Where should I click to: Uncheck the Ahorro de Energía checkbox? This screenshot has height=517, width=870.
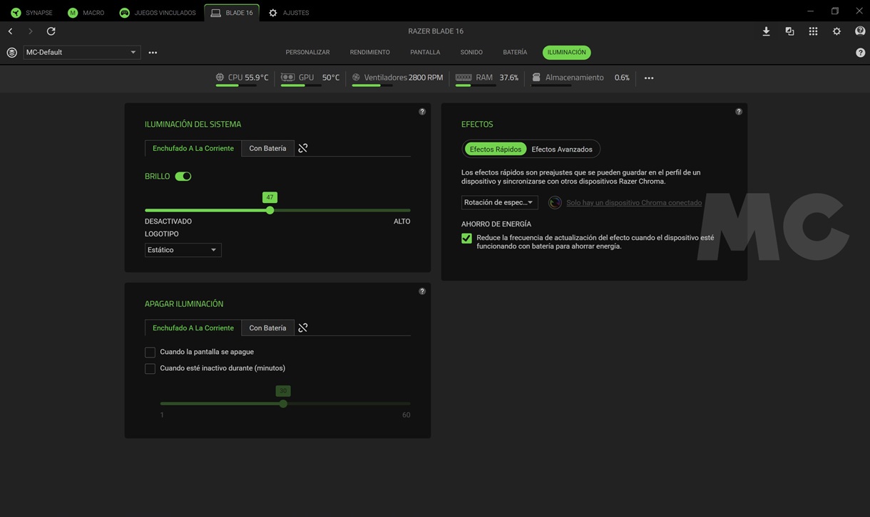click(466, 239)
